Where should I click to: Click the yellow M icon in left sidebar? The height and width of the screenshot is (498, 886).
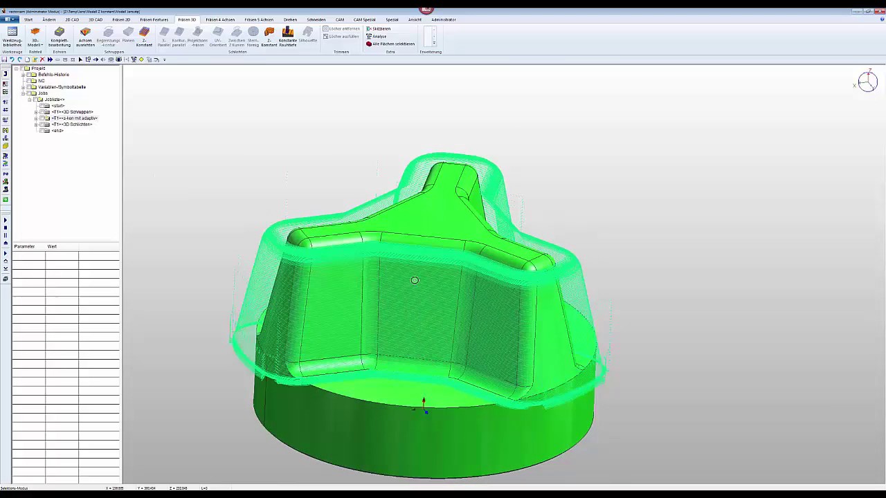[x=6, y=130]
